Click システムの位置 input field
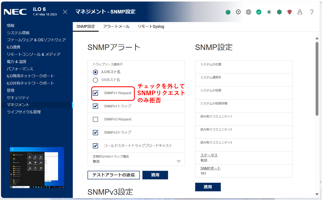 click(244, 67)
